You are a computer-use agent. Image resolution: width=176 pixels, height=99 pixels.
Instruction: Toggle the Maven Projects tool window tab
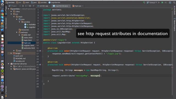pyautogui.click(x=175, y=24)
